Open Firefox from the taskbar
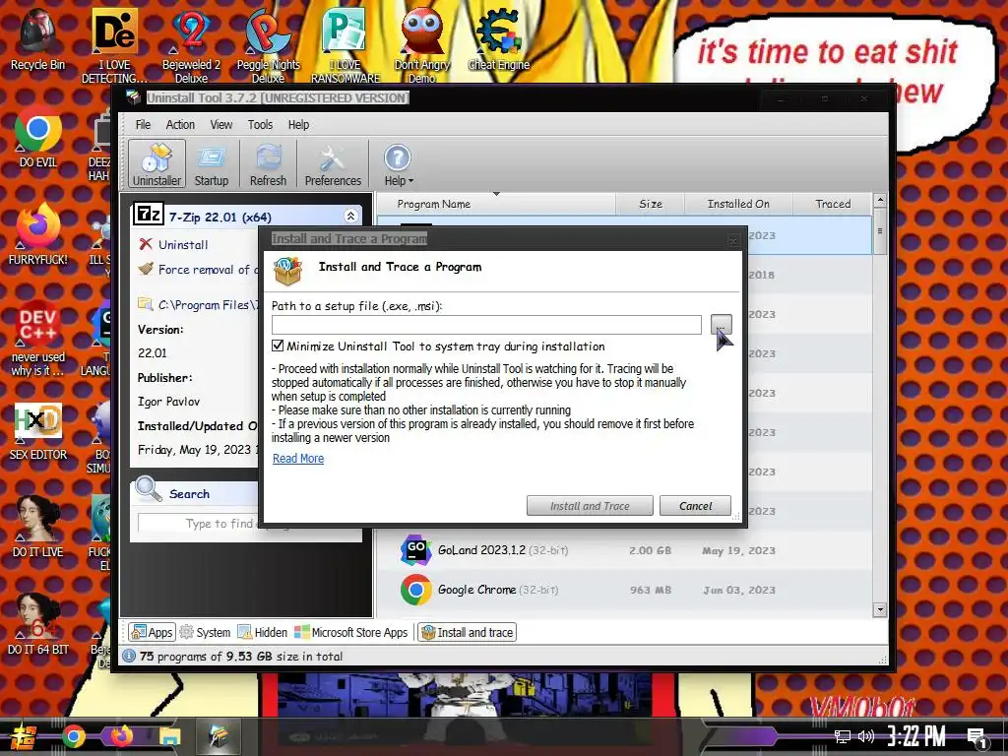Screen dimensions: 1008x756 point(121,736)
